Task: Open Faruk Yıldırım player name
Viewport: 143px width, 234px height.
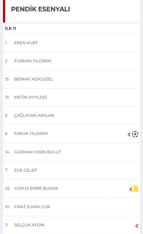Action: 31,133
